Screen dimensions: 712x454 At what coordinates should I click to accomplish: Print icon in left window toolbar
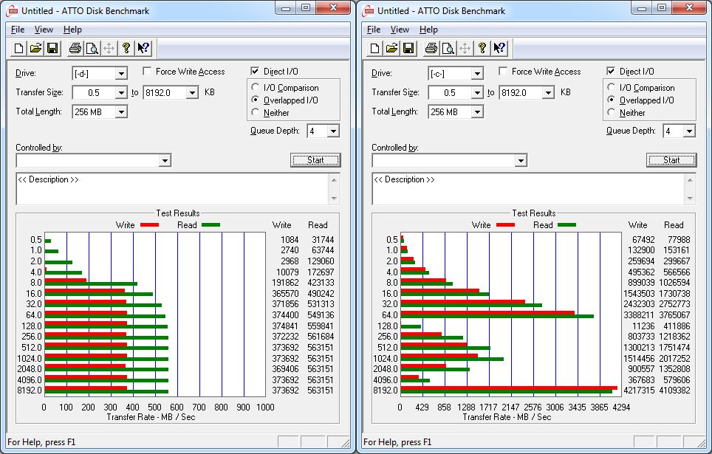pos(75,48)
